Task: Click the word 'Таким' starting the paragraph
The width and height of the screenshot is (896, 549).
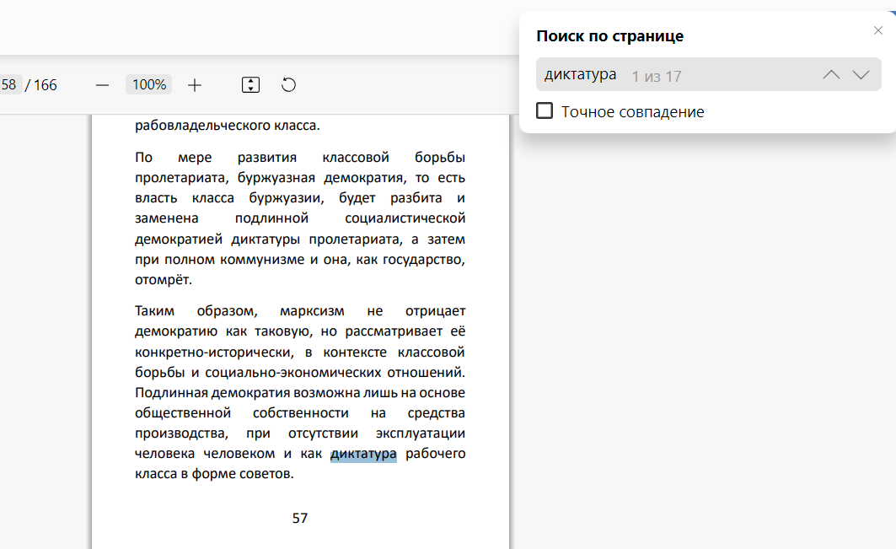Action: click(x=155, y=311)
